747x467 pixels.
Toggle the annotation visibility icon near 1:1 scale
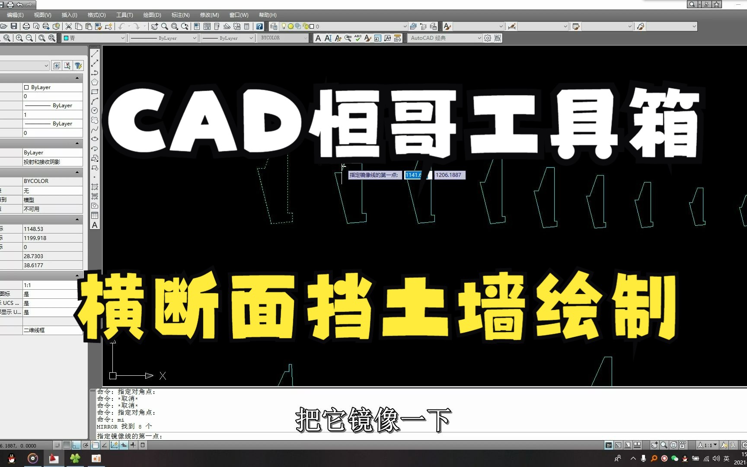pyautogui.click(x=724, y=445)
